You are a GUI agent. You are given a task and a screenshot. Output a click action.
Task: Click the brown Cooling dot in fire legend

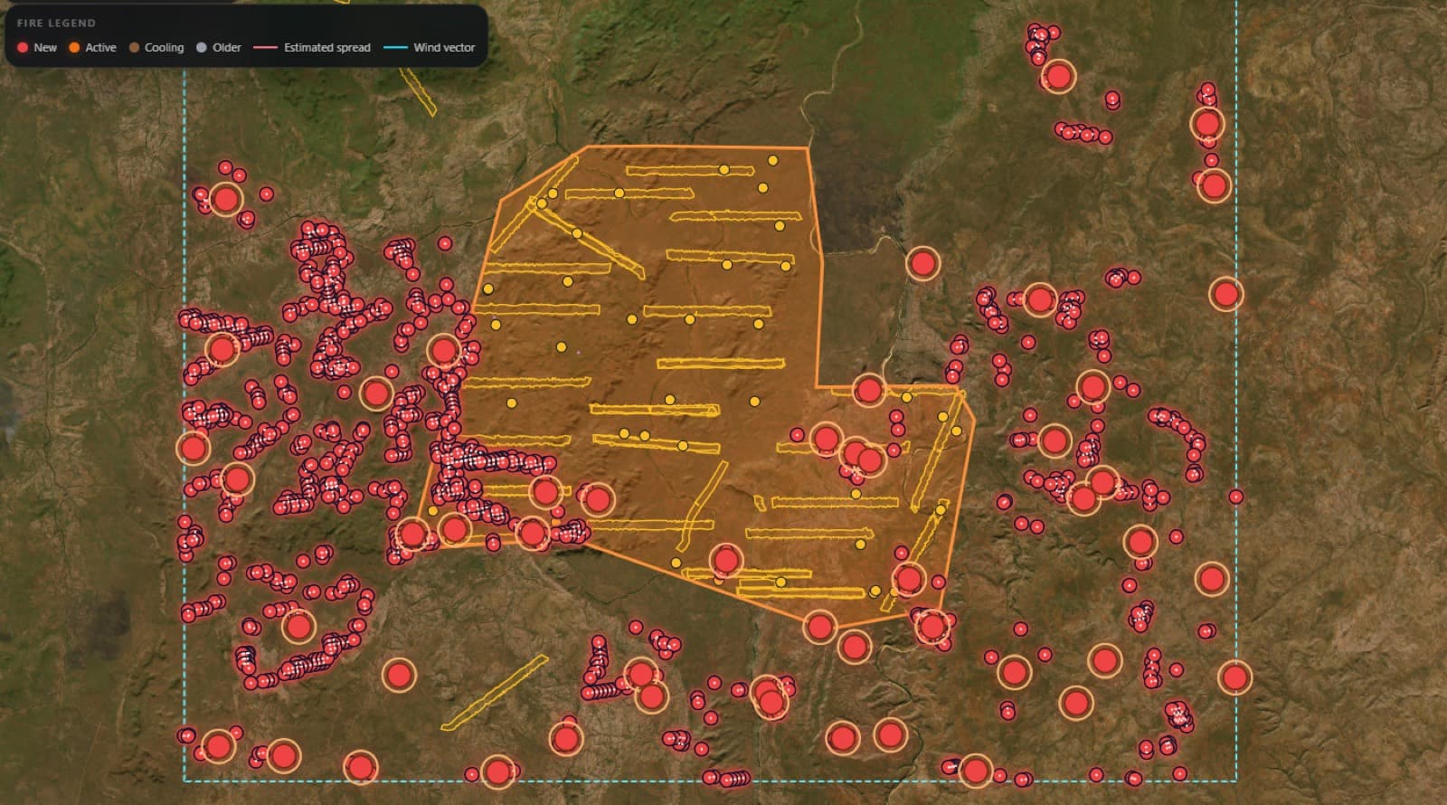coord(134,47)
